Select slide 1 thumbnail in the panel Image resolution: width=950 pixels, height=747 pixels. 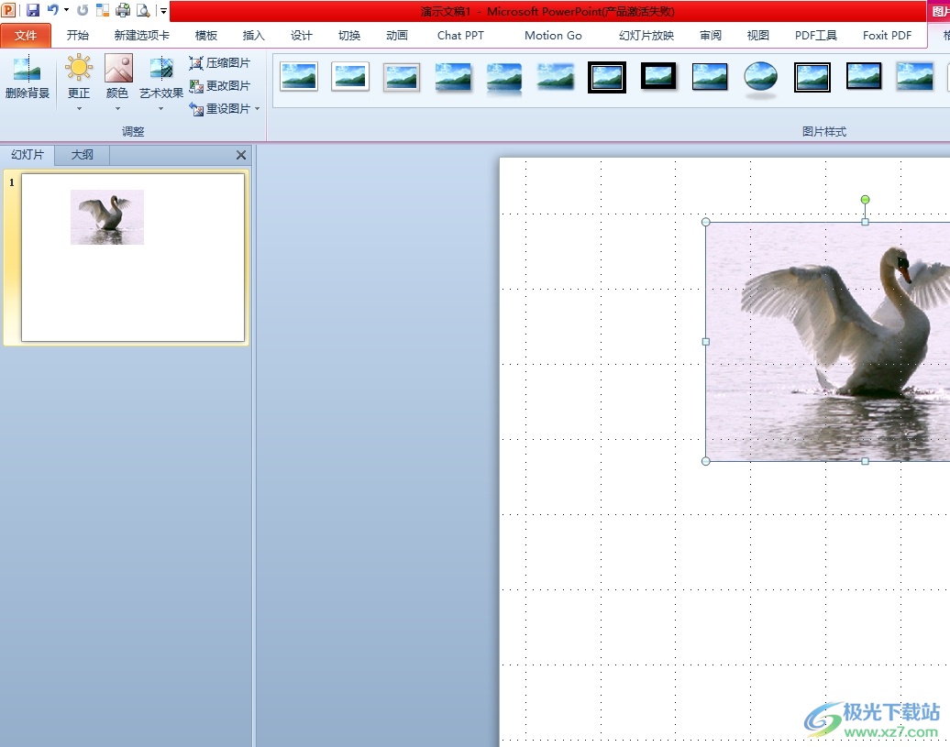click(x=133, y=257)
